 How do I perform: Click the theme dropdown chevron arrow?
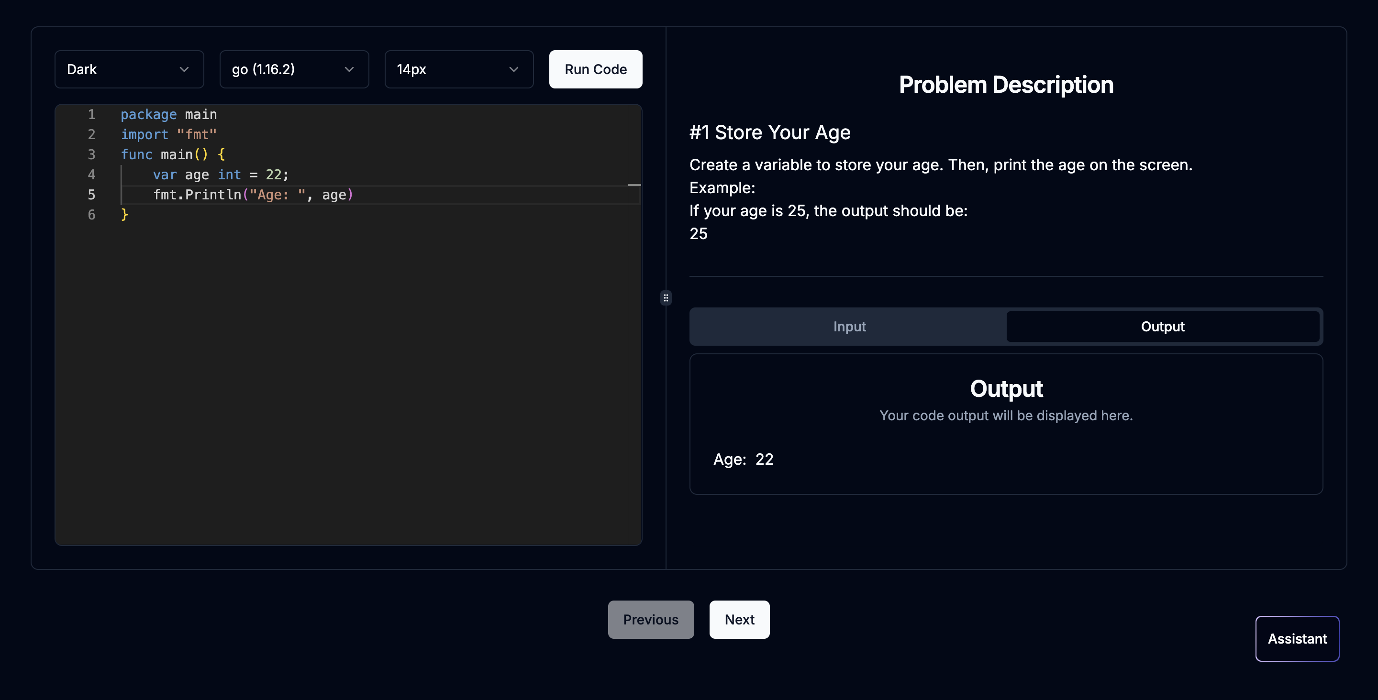pyautogui.click(x=184, y=69)
